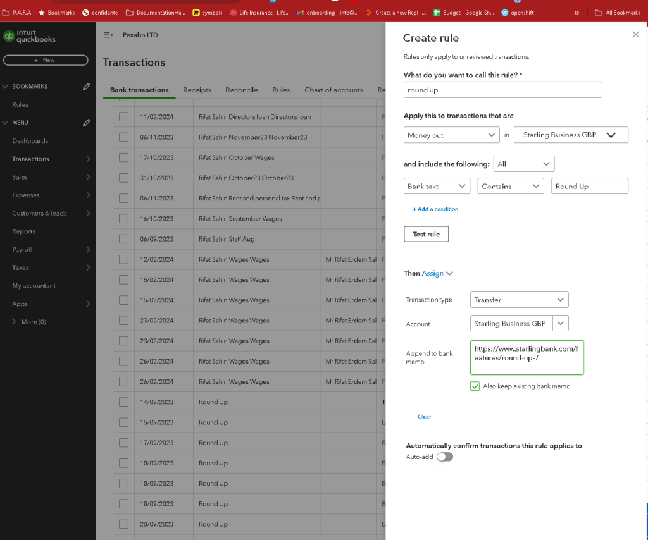Open the confidante bookmark
648x540 pixels.
tap(100, 13)
